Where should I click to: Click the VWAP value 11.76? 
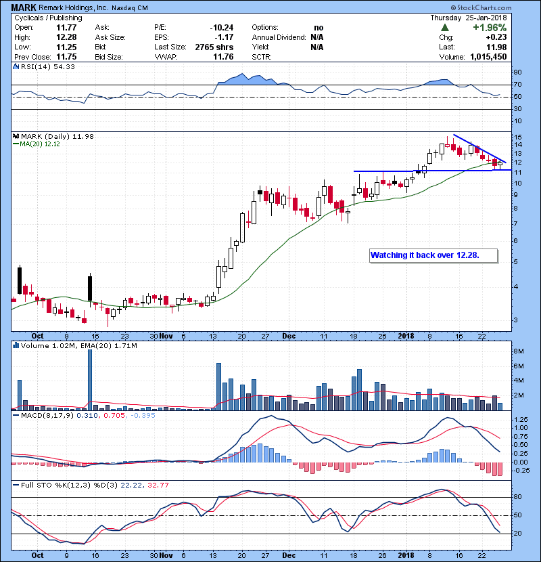tap(223, 57)
